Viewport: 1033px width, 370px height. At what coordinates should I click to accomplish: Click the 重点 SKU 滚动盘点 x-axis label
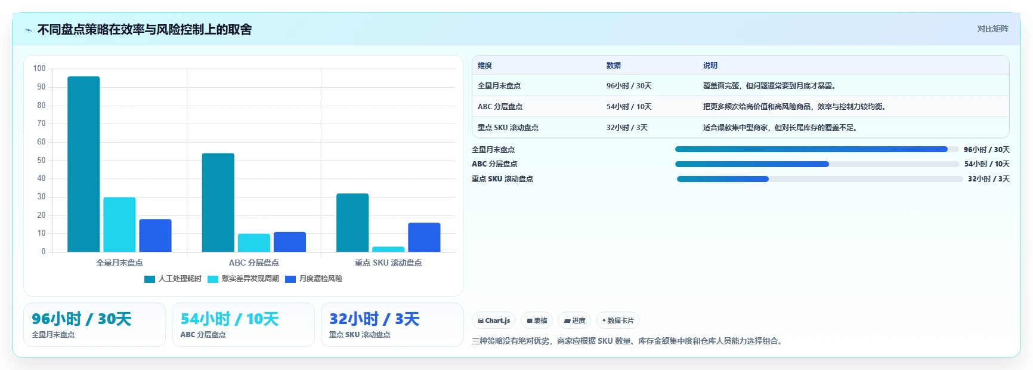tap(388, 263)
